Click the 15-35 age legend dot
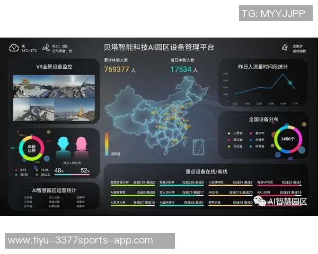The width and height of the screenshot is (318, 254). click(x=37, y=170)
